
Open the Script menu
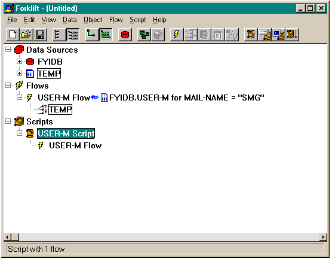137,20
